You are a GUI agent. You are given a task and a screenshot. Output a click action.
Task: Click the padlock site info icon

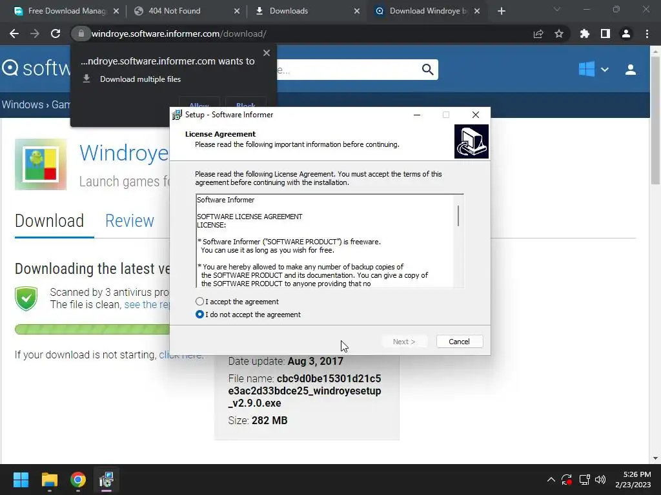click(x=81, y=34)
